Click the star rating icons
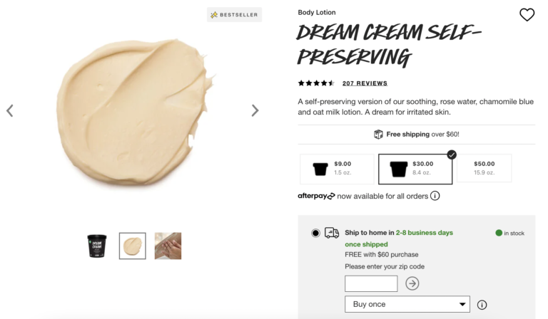This screenshot has height=319, width=548. [x=316, y=83]
